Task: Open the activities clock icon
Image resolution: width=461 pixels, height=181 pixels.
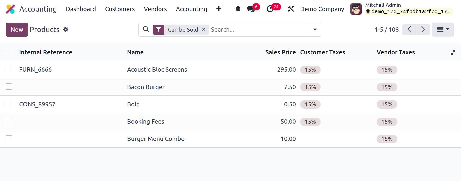Action: (270, 9)
